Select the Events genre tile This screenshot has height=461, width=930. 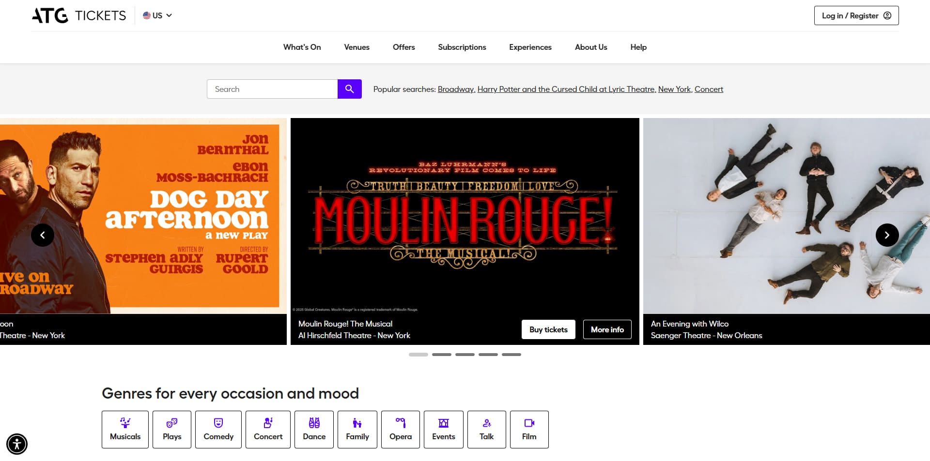(444, 430)
